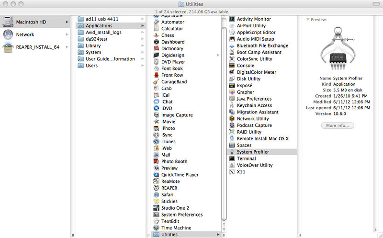Click the More info... button
Viewport: 383px width, 238px height.
338,125
